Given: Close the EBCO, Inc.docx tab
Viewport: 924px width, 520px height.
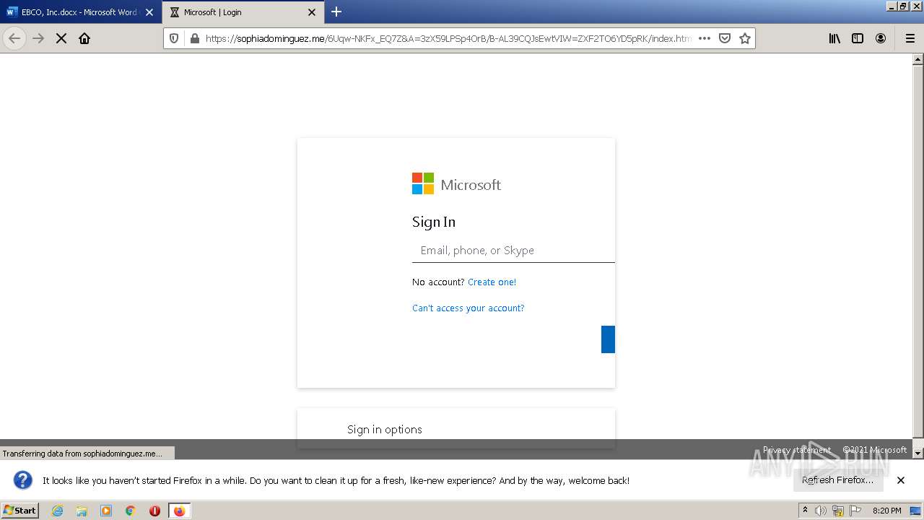Looking at the screenshot, I should pyautogui.click(x=149, y=12).
